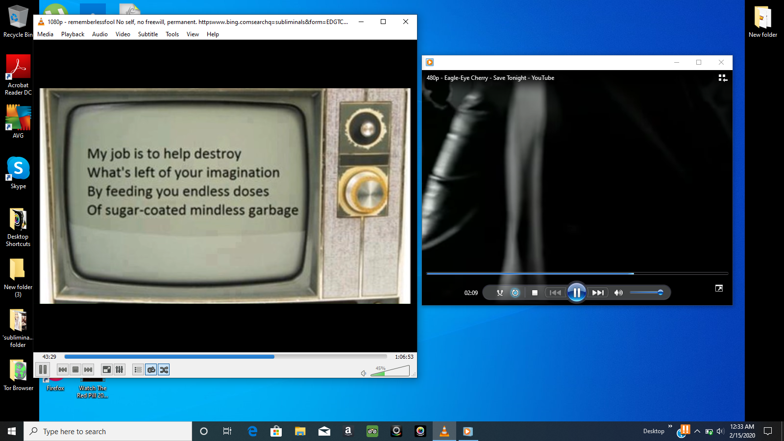Go to previous media in VLC
Screen dimensions: 784x441
(63, 369)
